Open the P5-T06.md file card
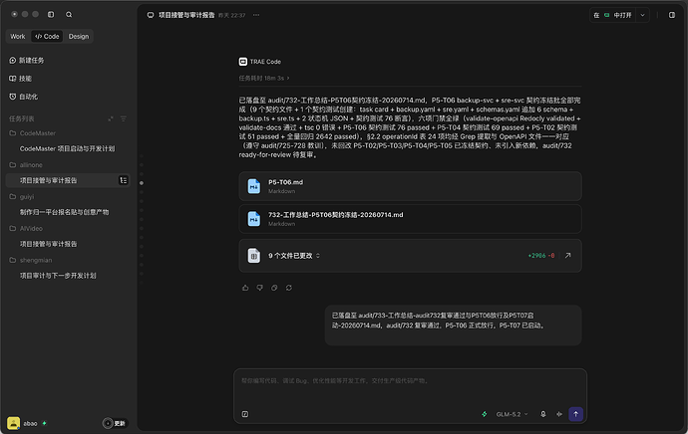The height and width of the screenshot is (434, 688). [410, 186]
